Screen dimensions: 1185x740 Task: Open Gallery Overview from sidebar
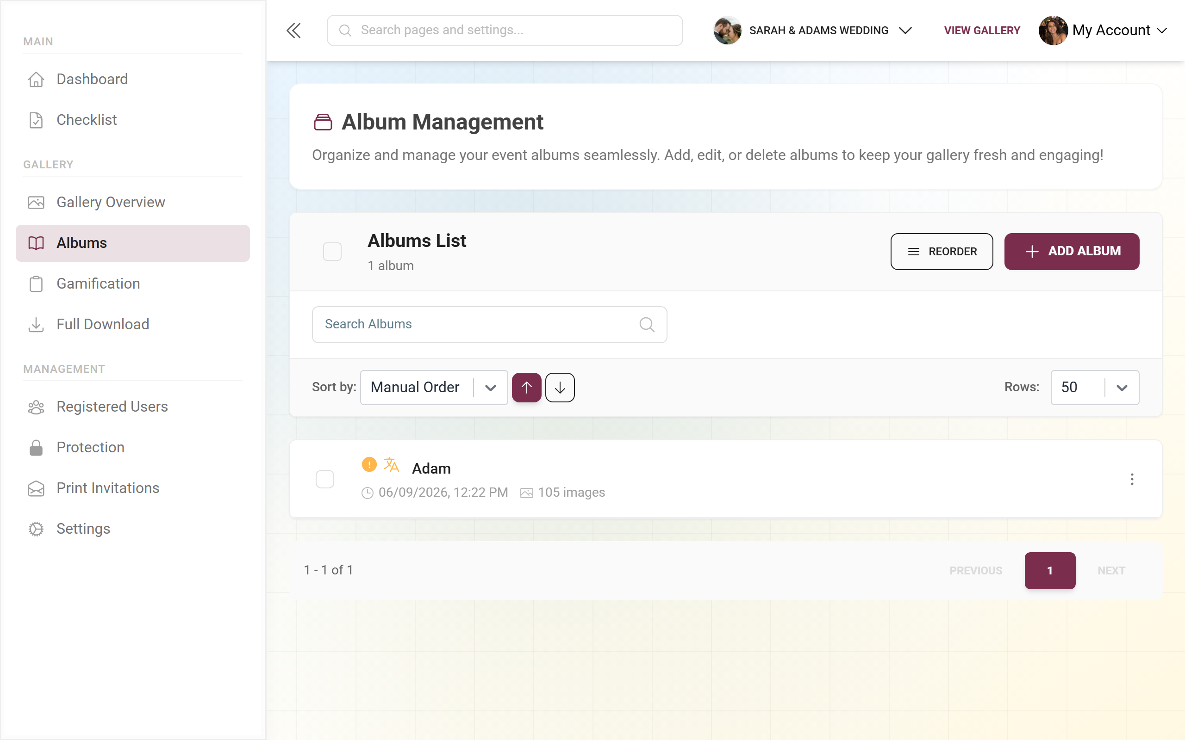pyautogui.click(x=133, y=202)
